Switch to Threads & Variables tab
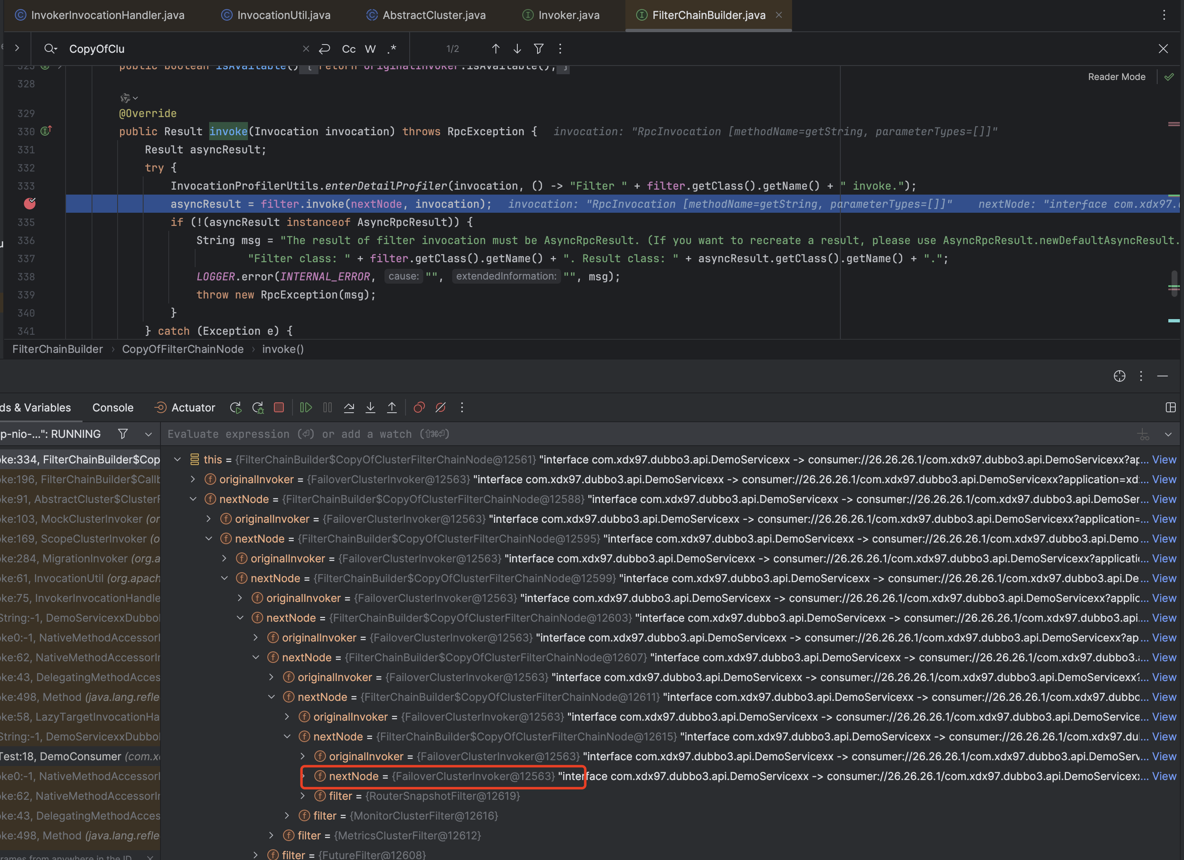The height and width of the screenshot is (860, 1184). tap(35, 408)
